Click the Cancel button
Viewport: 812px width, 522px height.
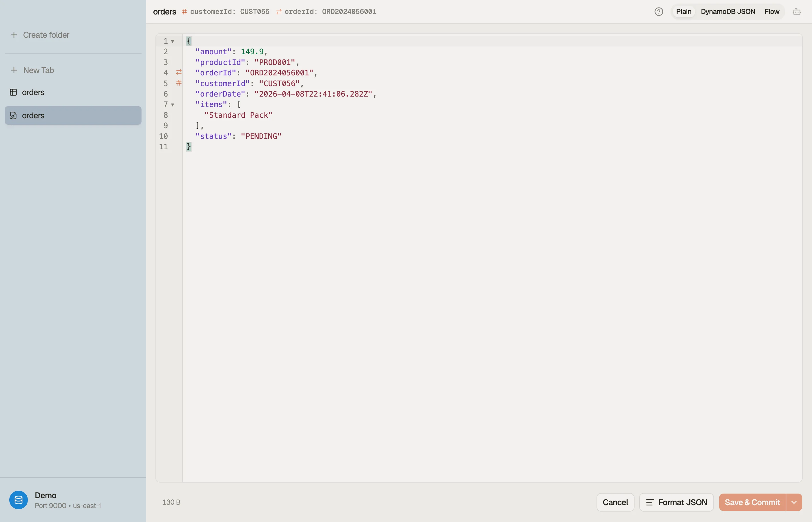point(615,502)
